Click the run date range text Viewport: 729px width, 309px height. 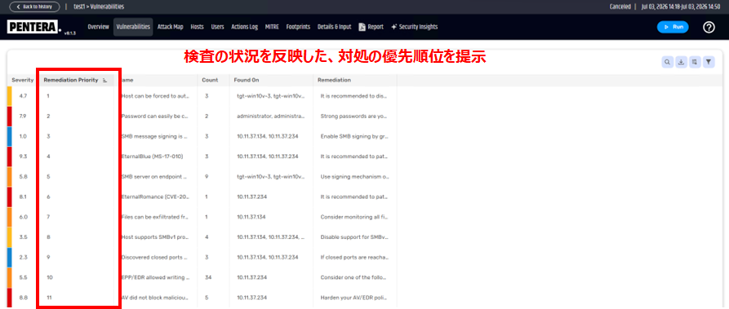pos(680,7)
